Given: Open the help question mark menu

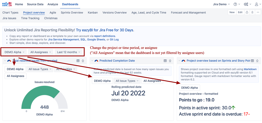Looking at the screenshot, I should [x=237, y=4].
